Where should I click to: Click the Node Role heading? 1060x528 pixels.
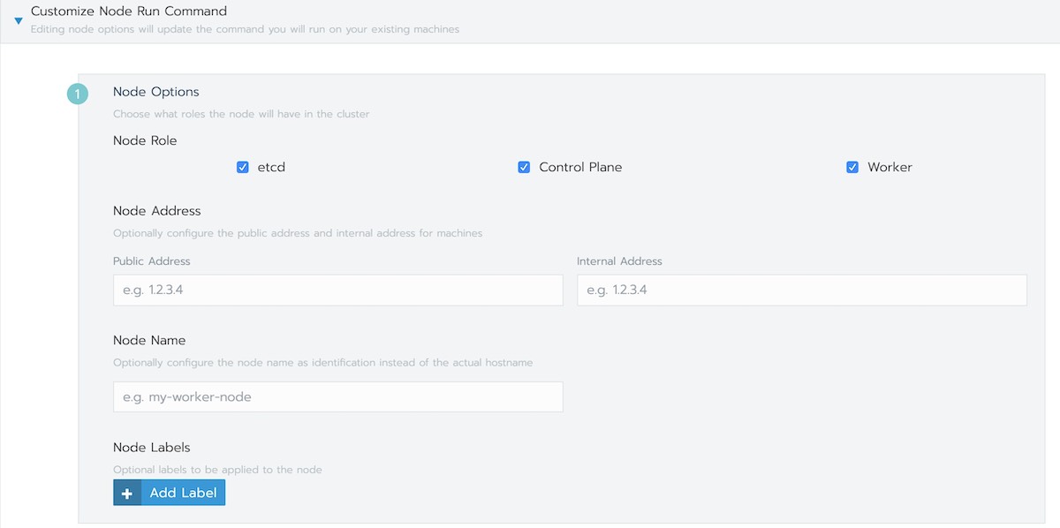point(145,140)
